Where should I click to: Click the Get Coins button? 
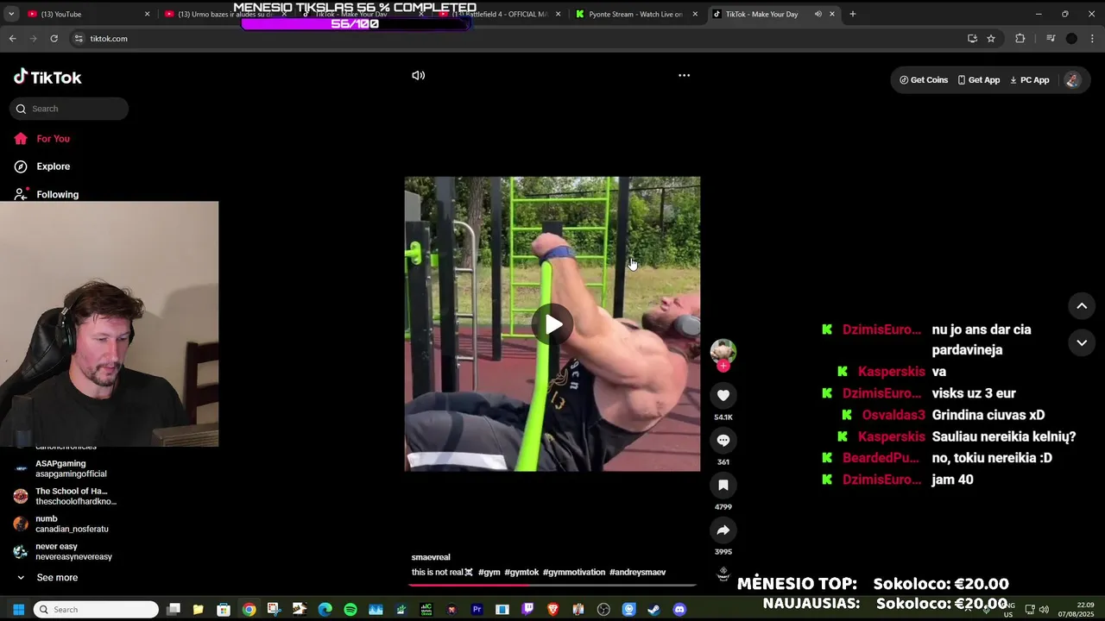923,79
